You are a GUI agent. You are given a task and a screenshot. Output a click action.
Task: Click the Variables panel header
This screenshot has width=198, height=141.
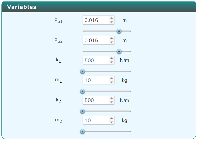[x=99, y=7]
